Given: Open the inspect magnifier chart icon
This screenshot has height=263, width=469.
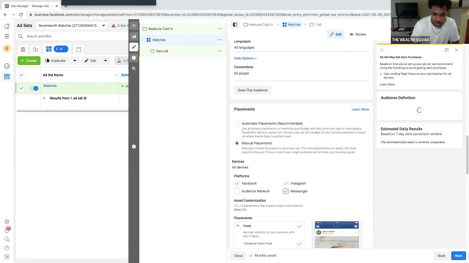Looking at the screenshot, I should click(134, 68).
